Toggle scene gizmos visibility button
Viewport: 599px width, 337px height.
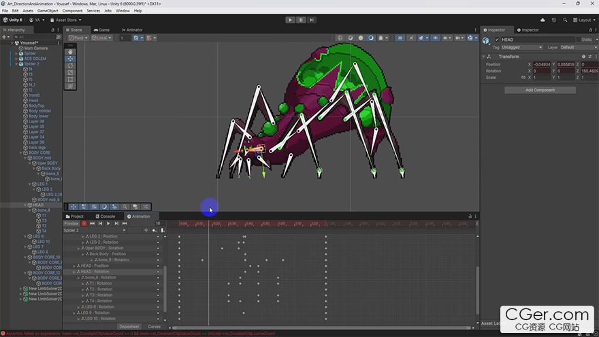(x=470, y=38)
